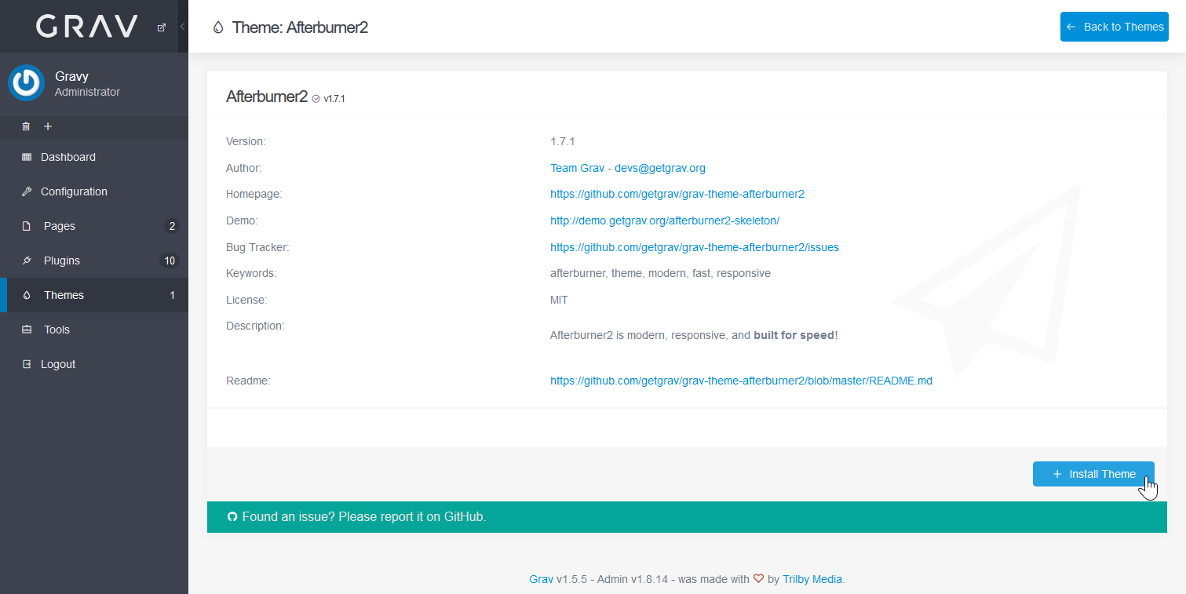Image resolution: width=1186 pixels, height=594 pixels.
Task: Open the Plugins menu item
Action: click(x=94, y=261)
